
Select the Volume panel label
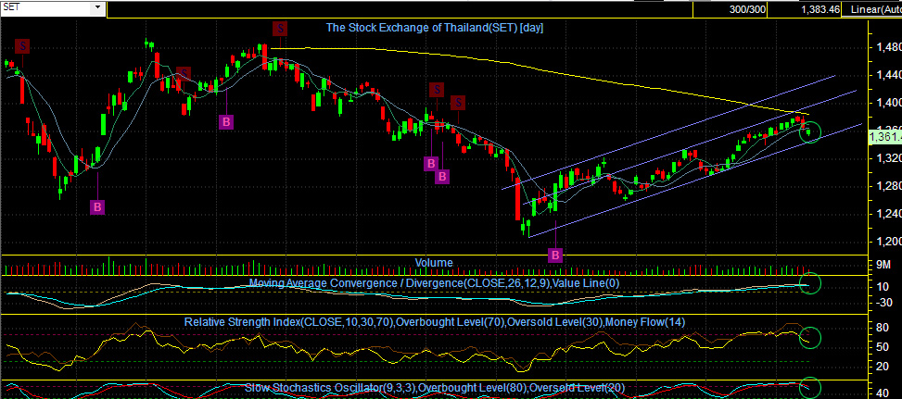435,263
